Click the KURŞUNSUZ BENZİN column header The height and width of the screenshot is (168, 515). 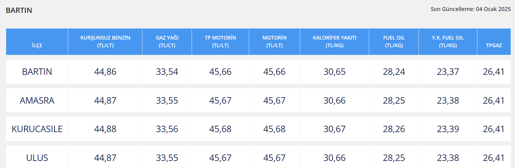pos(105,42)
